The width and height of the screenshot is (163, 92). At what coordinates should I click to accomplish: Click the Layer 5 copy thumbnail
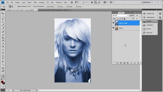(117, 23)
